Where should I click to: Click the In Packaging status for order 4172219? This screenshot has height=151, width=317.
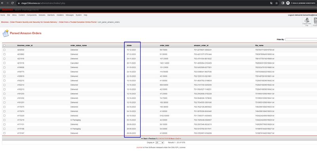76,120
